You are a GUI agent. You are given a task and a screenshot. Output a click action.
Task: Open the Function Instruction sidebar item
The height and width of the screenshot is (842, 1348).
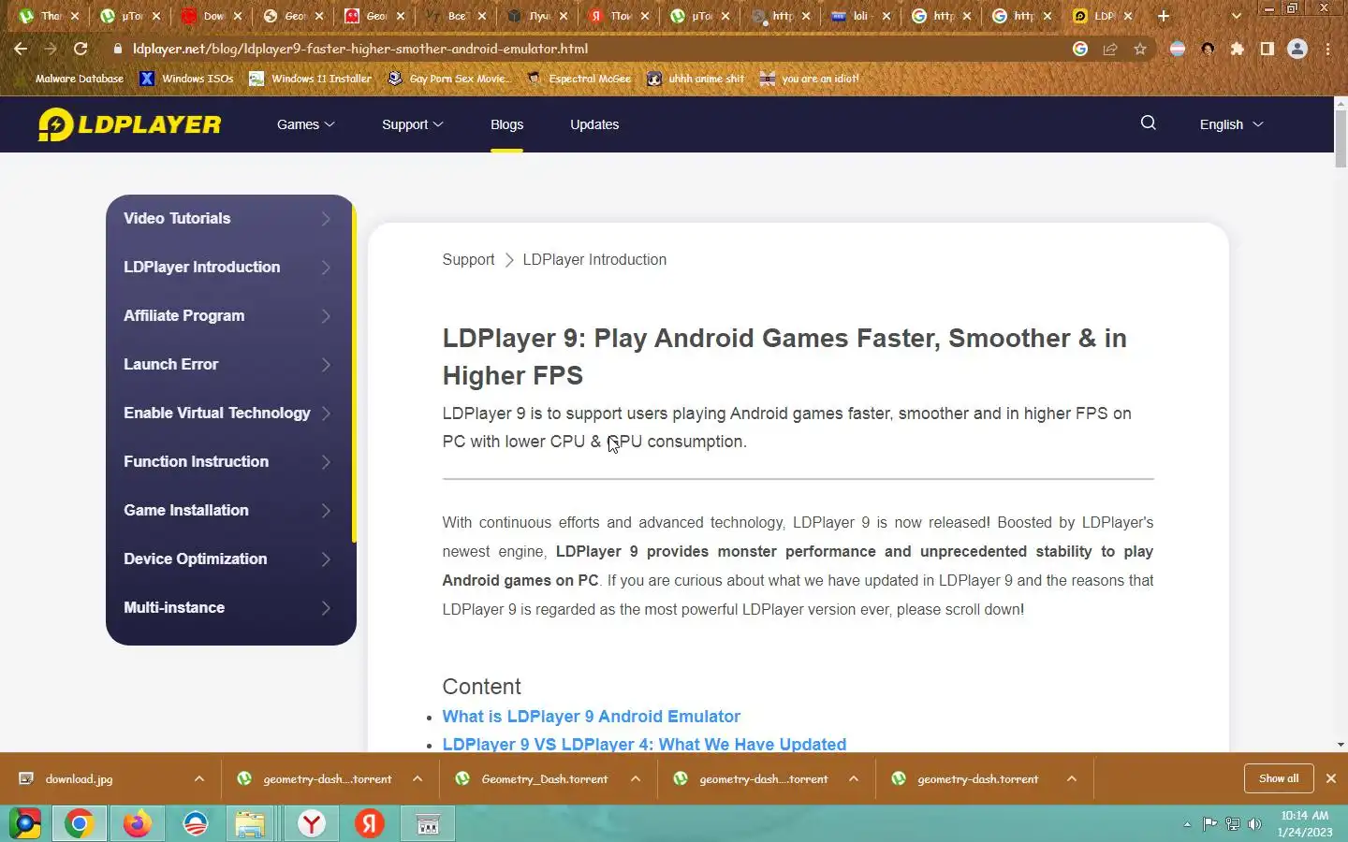click(197, 461)
